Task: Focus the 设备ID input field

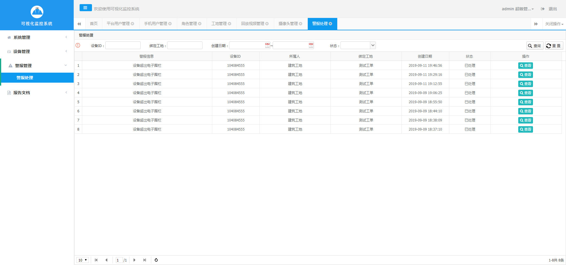Action: coord(123,45)
